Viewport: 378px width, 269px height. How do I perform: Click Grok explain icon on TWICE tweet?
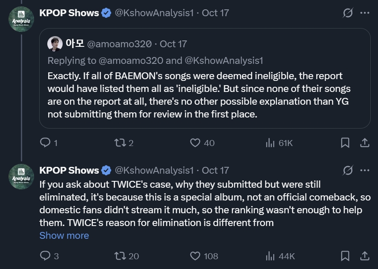click(x=348, y=170)
